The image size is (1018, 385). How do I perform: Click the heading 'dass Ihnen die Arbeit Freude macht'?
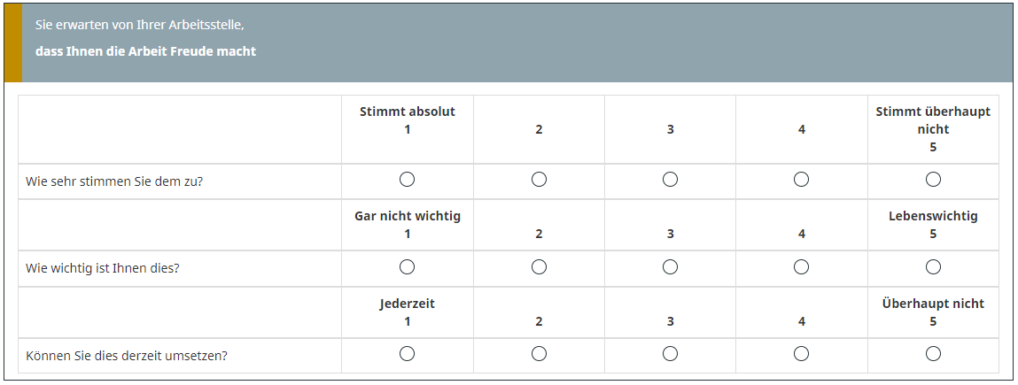[145, 51]
